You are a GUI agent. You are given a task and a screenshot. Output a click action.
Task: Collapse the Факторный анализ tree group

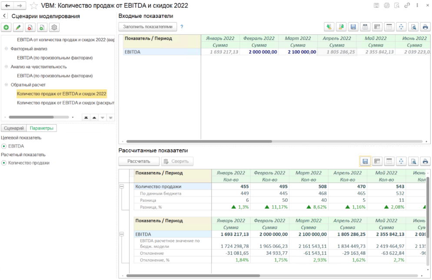click(x=7, y=49)
